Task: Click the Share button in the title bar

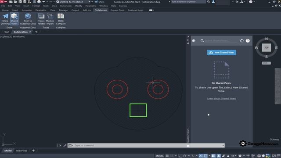Action: (100, 2)
